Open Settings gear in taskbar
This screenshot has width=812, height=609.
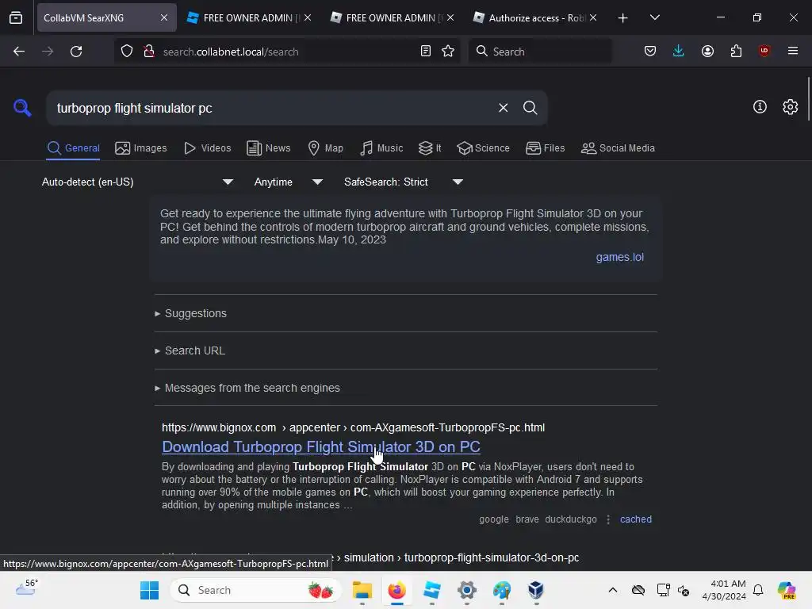(466, 590)
